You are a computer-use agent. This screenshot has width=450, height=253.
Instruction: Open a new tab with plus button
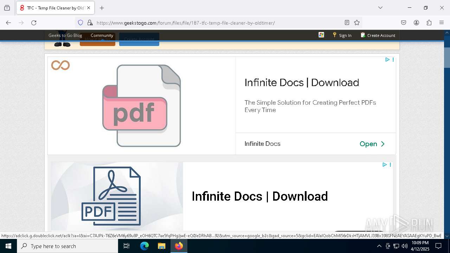[x=102, y=8]
